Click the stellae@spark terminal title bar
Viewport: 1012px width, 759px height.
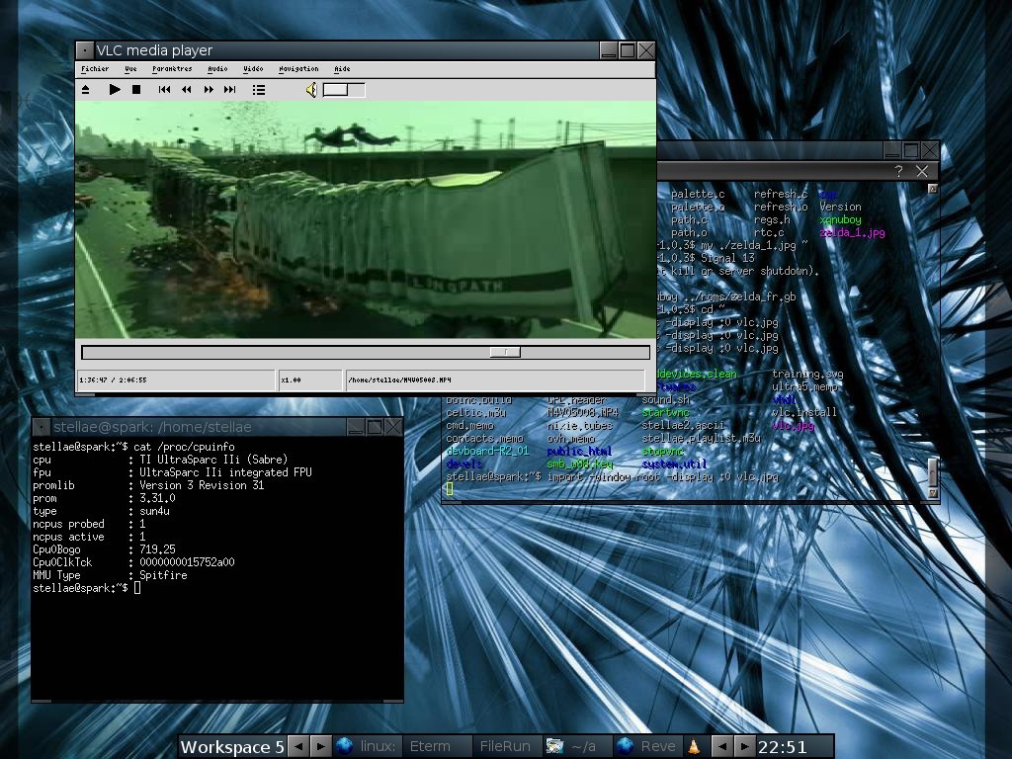click(198, 427)
